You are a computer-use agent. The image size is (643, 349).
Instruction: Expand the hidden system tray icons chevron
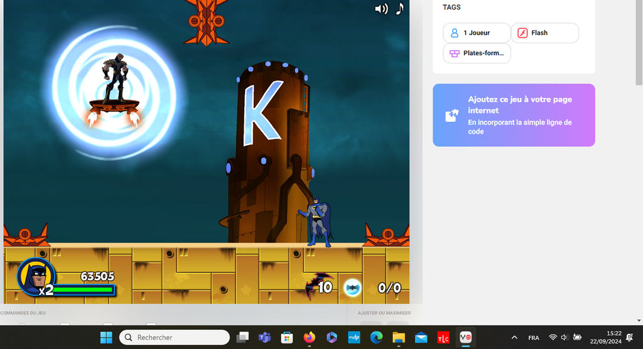(514, 338)
